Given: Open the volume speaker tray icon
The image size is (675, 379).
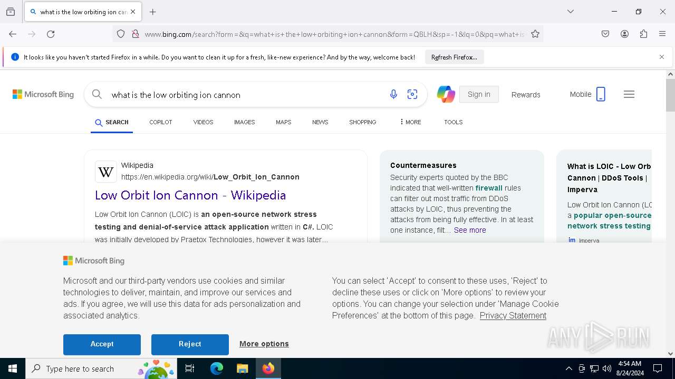Looking at the screenshot, I should point(606,368).
